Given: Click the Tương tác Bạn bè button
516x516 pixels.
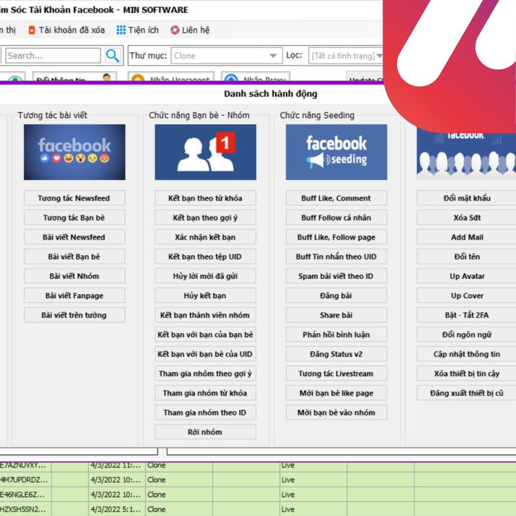Looking at the screenshot, I should pyautogui.click(x=74, y=218).
